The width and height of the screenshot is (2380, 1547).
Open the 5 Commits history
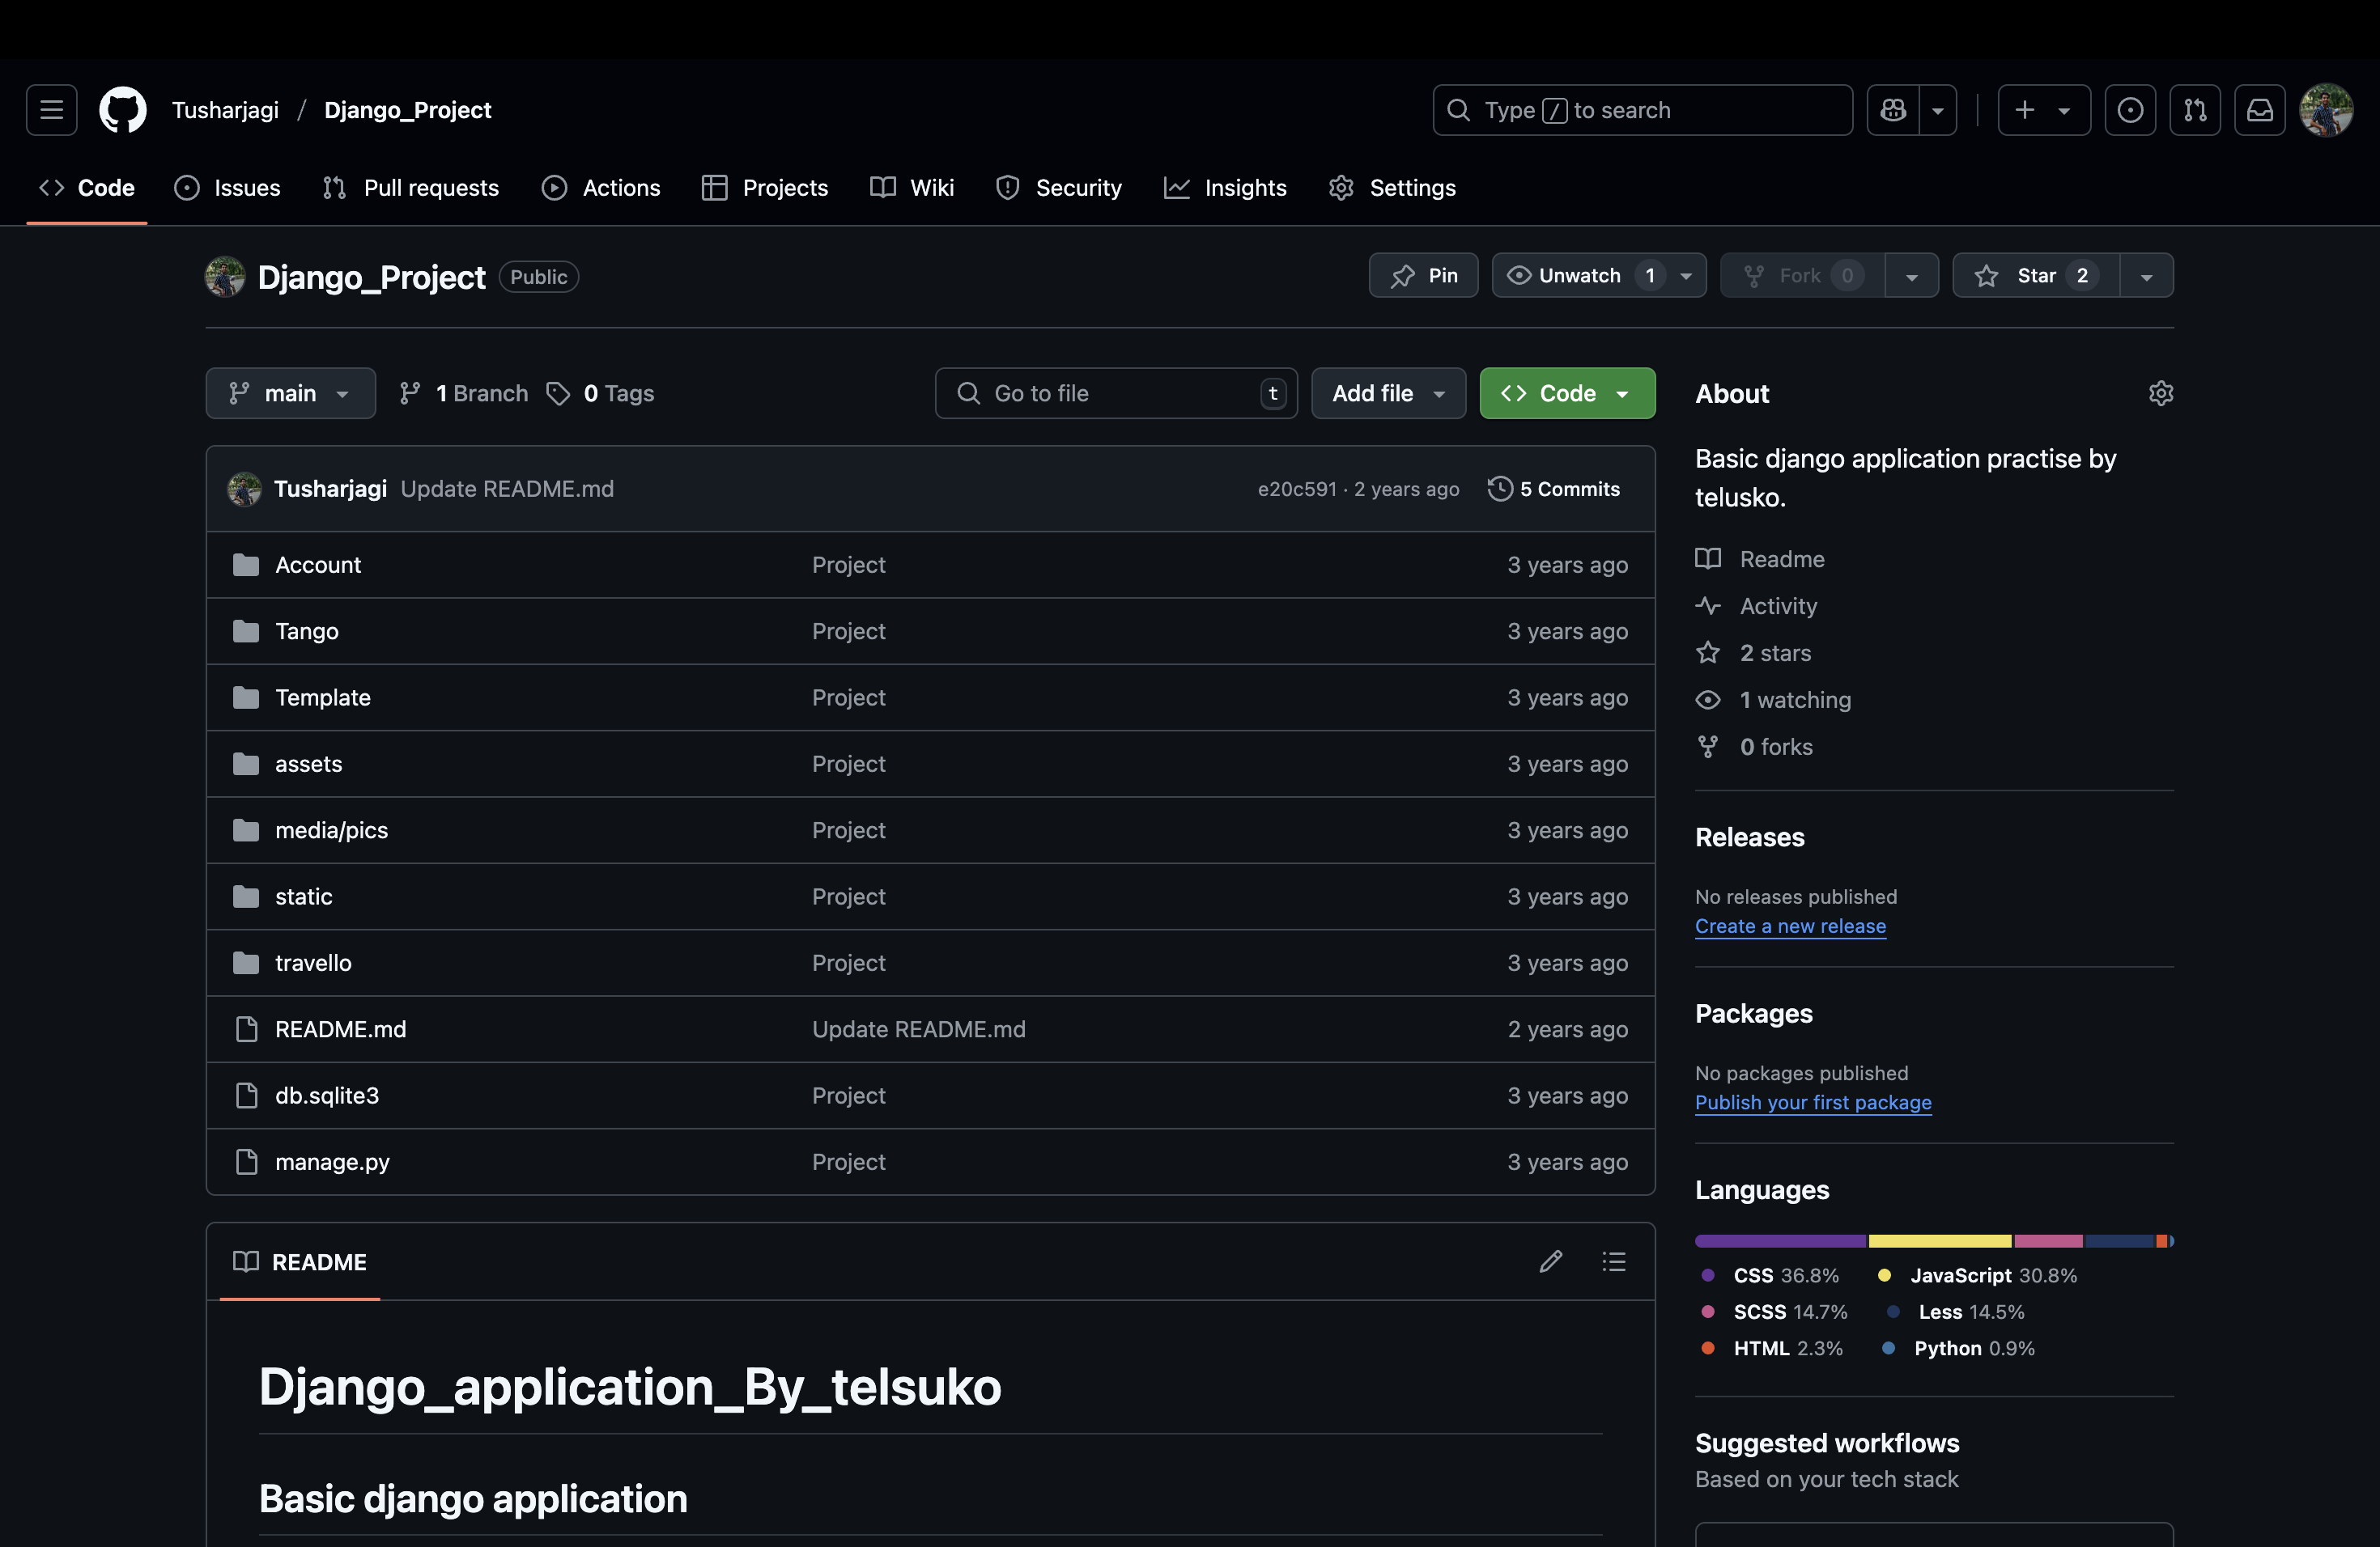click(x=1554, y=489)
